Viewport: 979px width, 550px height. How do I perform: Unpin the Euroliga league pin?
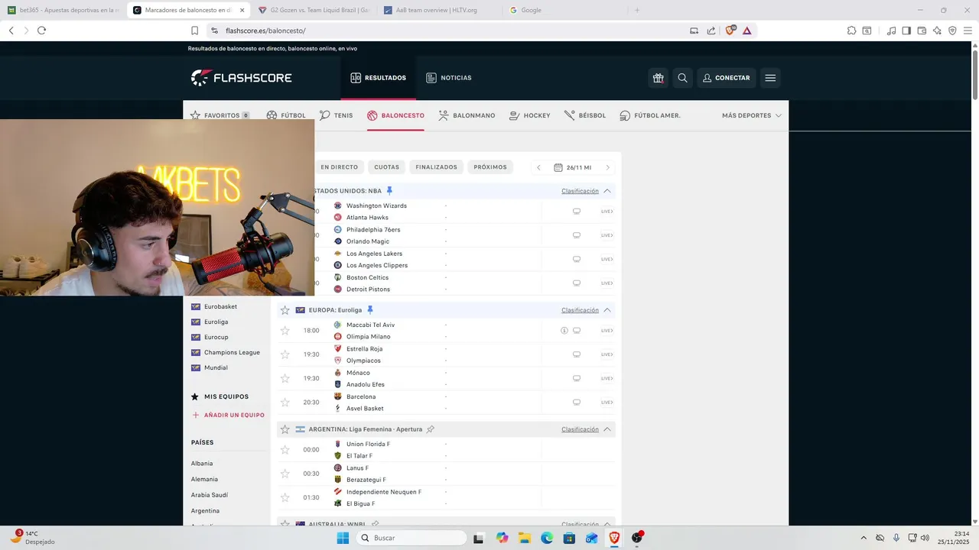[x=370, y=310]
